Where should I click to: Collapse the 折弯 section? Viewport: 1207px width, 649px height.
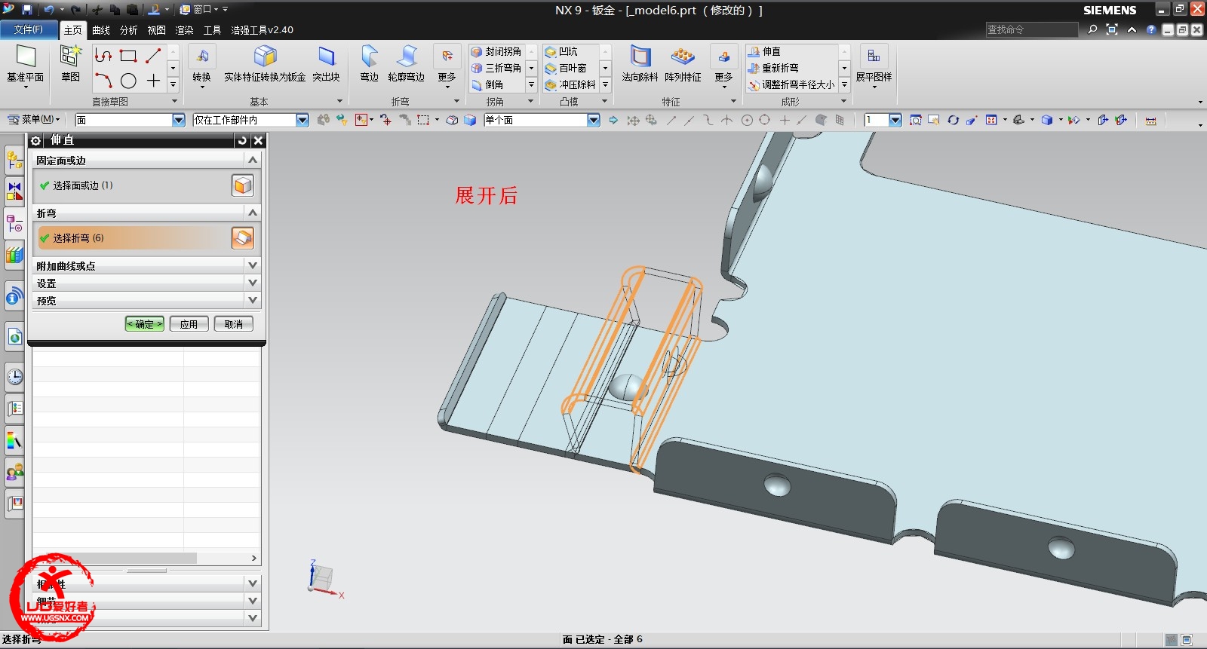pyautogui.click(x=253, y=213)
